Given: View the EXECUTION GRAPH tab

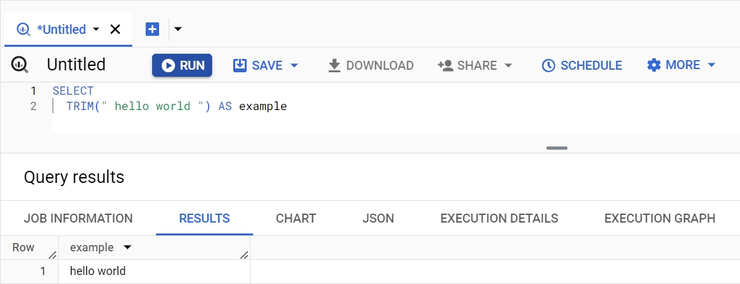Looking at the screenshot, I should coord(659,218).
